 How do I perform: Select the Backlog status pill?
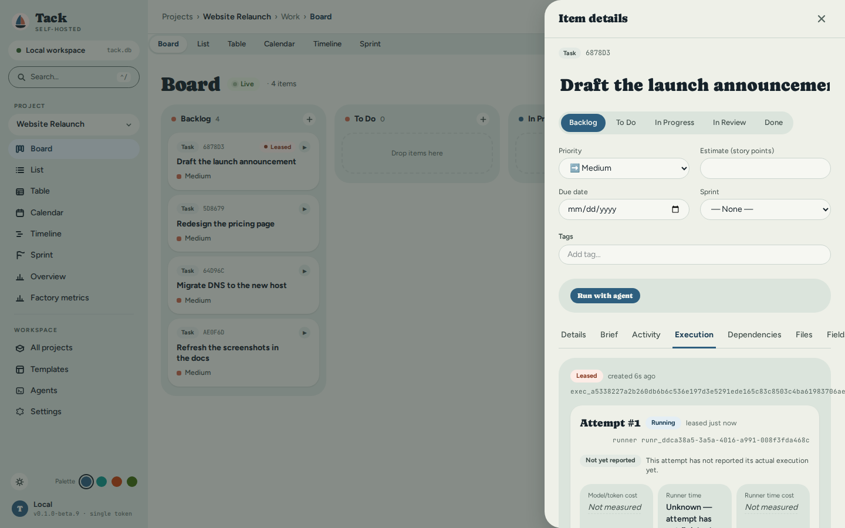pyautogui.click(x=583, y=123)
